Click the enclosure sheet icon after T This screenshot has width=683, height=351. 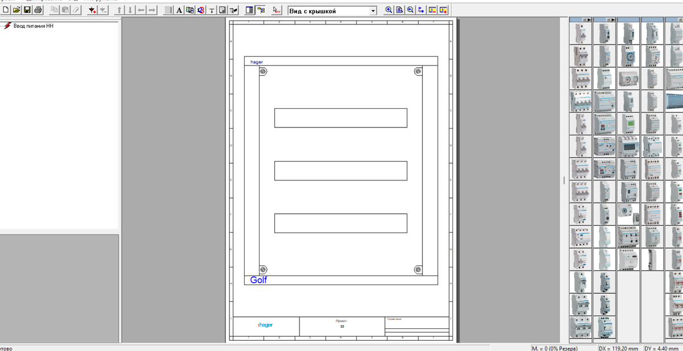coord(223,10)
